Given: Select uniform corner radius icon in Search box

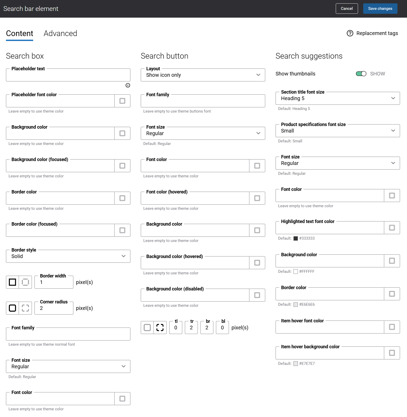Looking at the screenshot, I should tap(12, 308).
